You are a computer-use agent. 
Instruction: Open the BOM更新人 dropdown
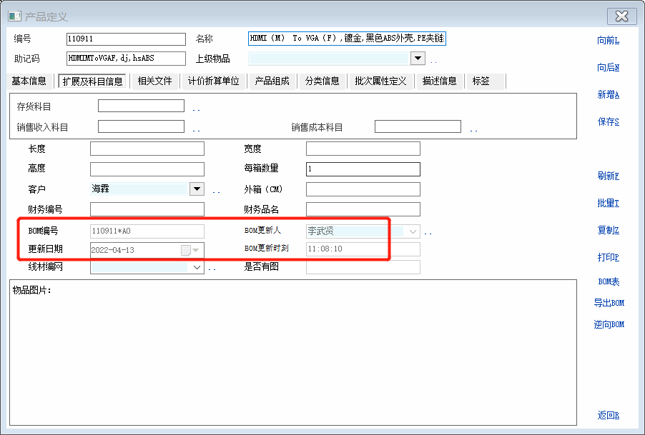413,231
